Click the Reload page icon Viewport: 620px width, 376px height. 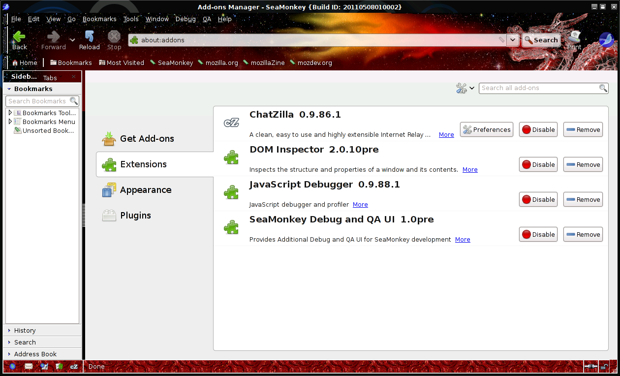tap(90, 37)
